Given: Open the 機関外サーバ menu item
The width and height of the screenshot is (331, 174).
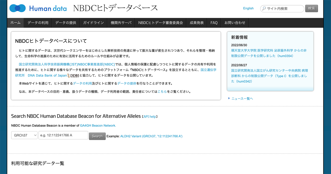Looking at the screenshot, I should [x=121, y=23].
